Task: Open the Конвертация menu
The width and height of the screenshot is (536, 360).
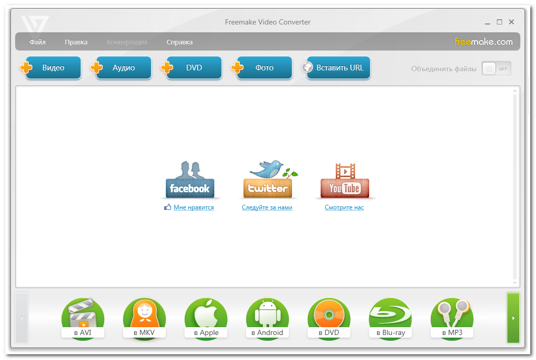Action: click(x=127, y=42)
